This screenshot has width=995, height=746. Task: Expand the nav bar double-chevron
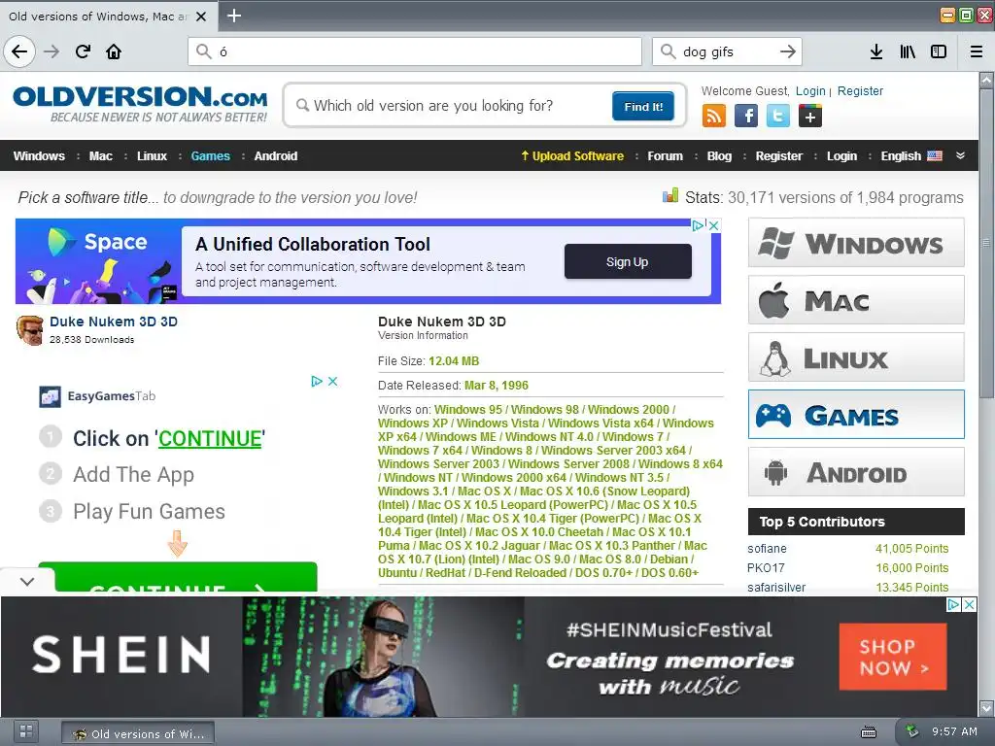[x=960, y=155]
